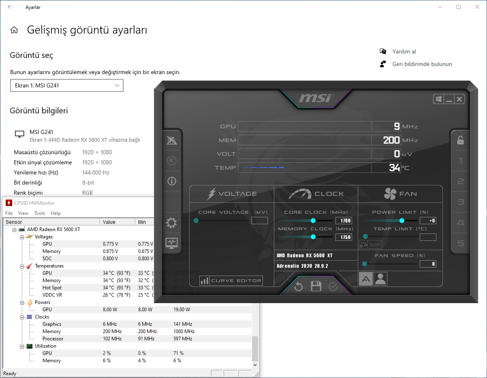Screen dimensions: 487x378
Task: Open the Curve Editor
Action: click(x=231, y=280)
